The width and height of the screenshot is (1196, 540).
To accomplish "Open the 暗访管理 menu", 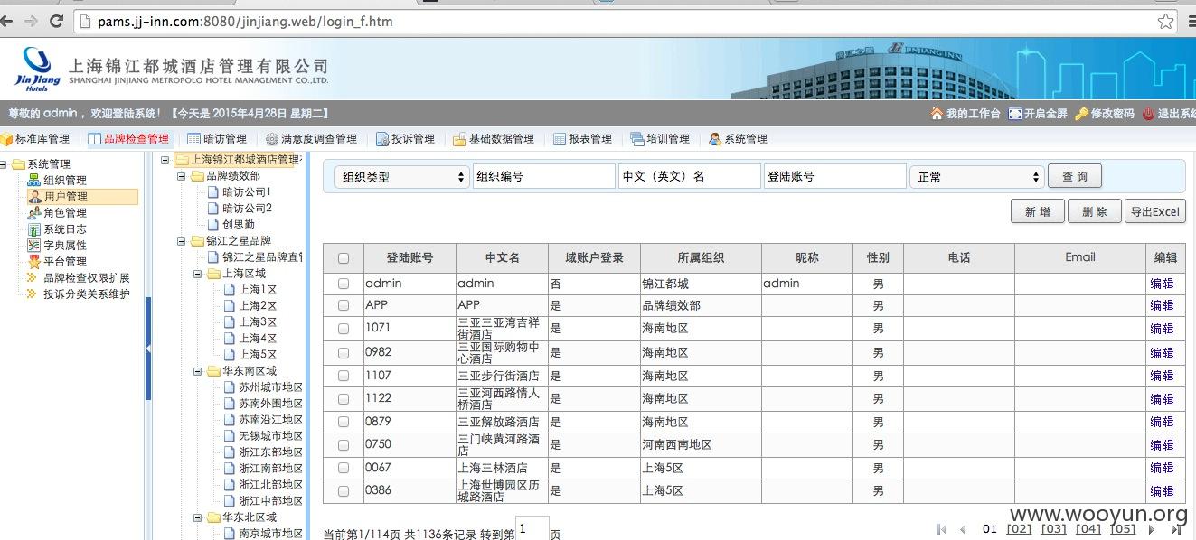I will [216, 139].
